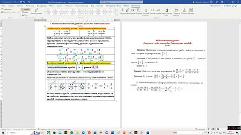The width and height of the screenshot is (241, 135).
Task: Open Task View on the taskbar
Action: coord(42,133)
